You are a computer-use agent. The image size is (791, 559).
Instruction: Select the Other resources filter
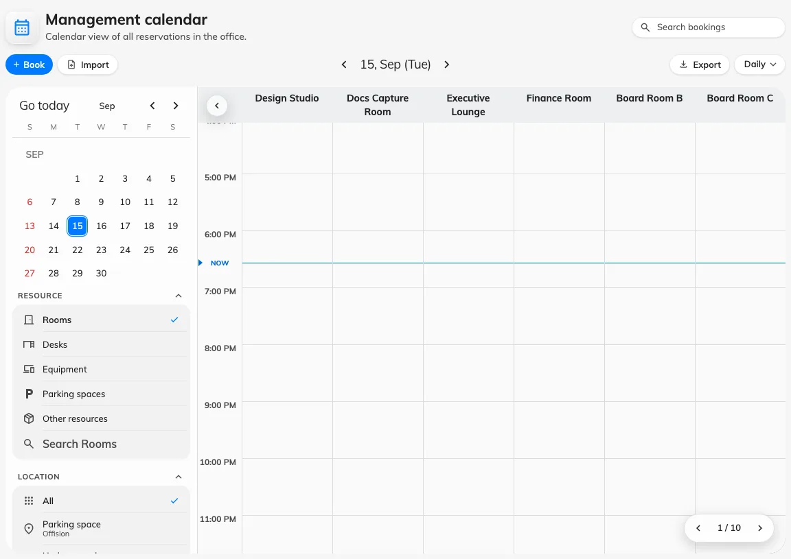click(101, 418)
